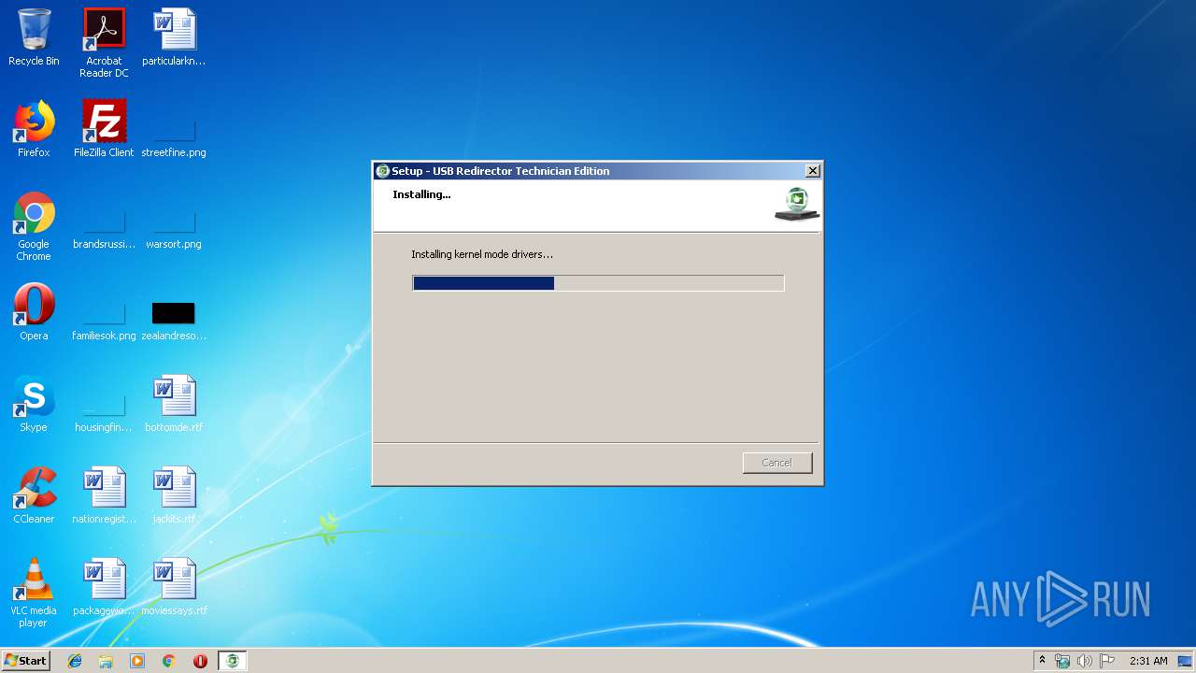The height and width of the screenshot is (673, 1196).
Task: Click the Setup window title bar icon
Action: [382, 171]
